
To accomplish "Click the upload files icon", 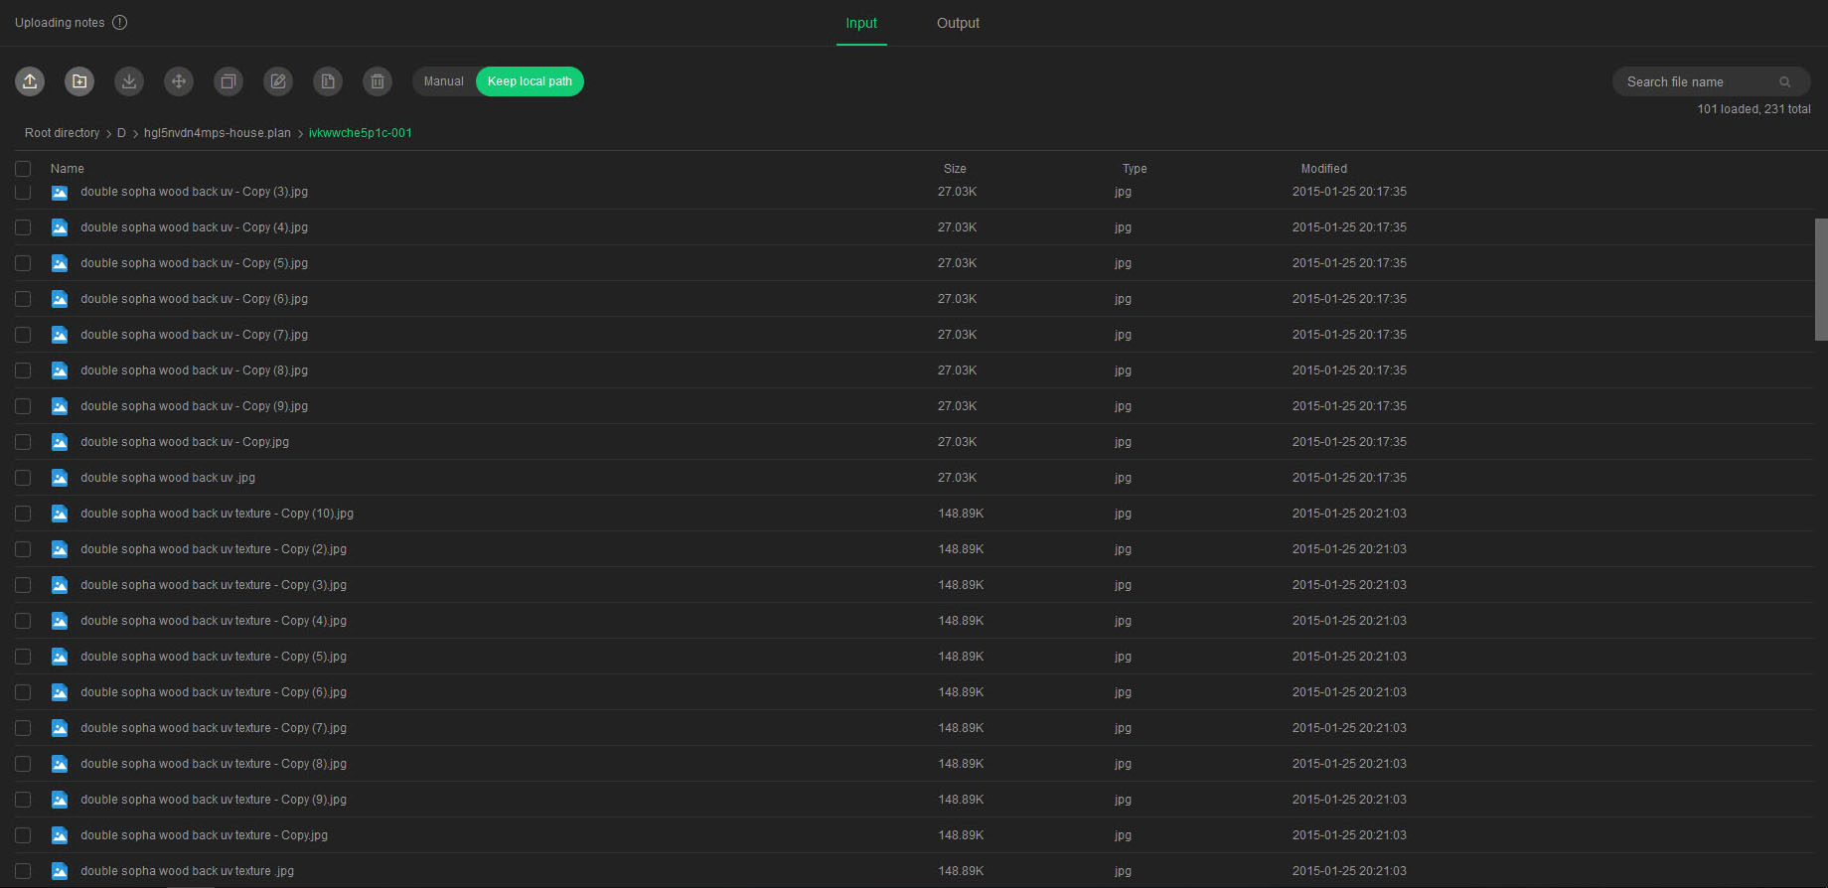I will [x=30, y=81].
